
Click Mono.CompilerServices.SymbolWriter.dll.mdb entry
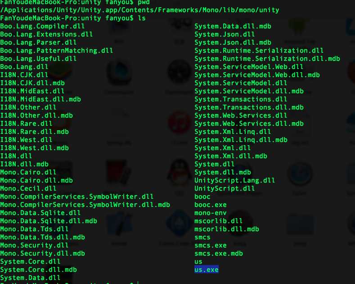pyautogui.click(x=85, y=205)
